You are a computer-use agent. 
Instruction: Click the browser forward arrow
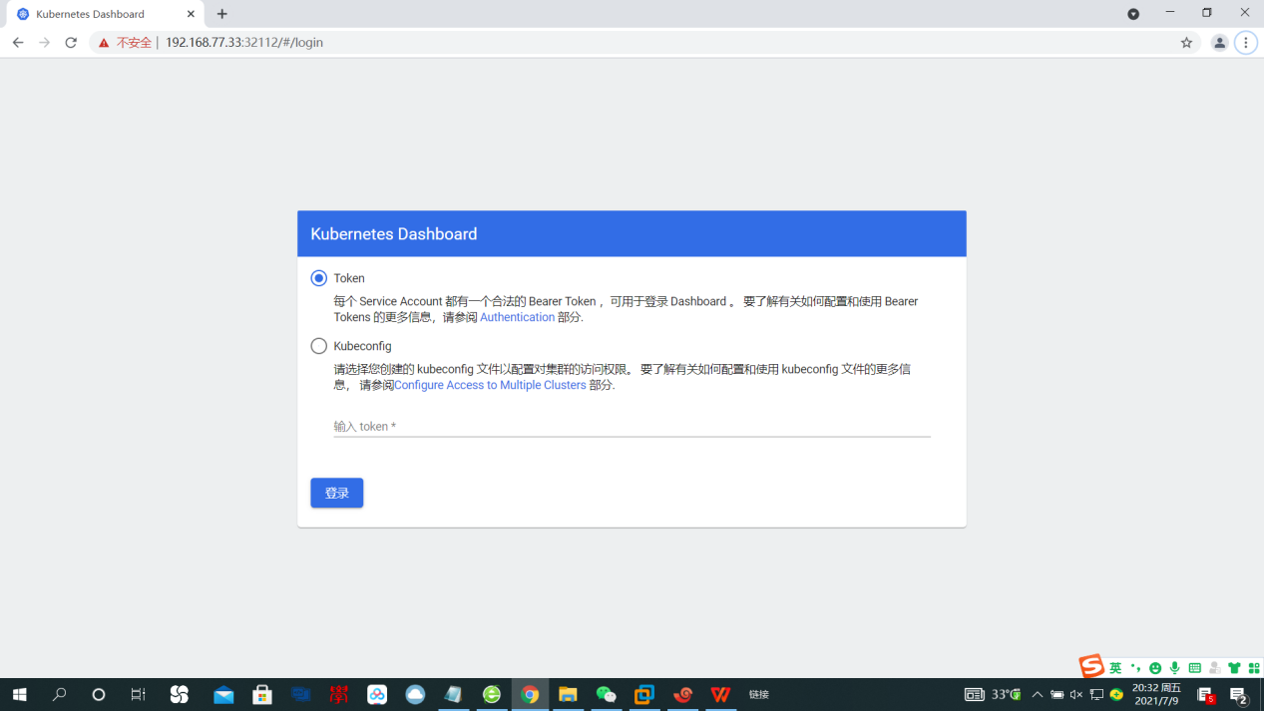coord(44,43)
